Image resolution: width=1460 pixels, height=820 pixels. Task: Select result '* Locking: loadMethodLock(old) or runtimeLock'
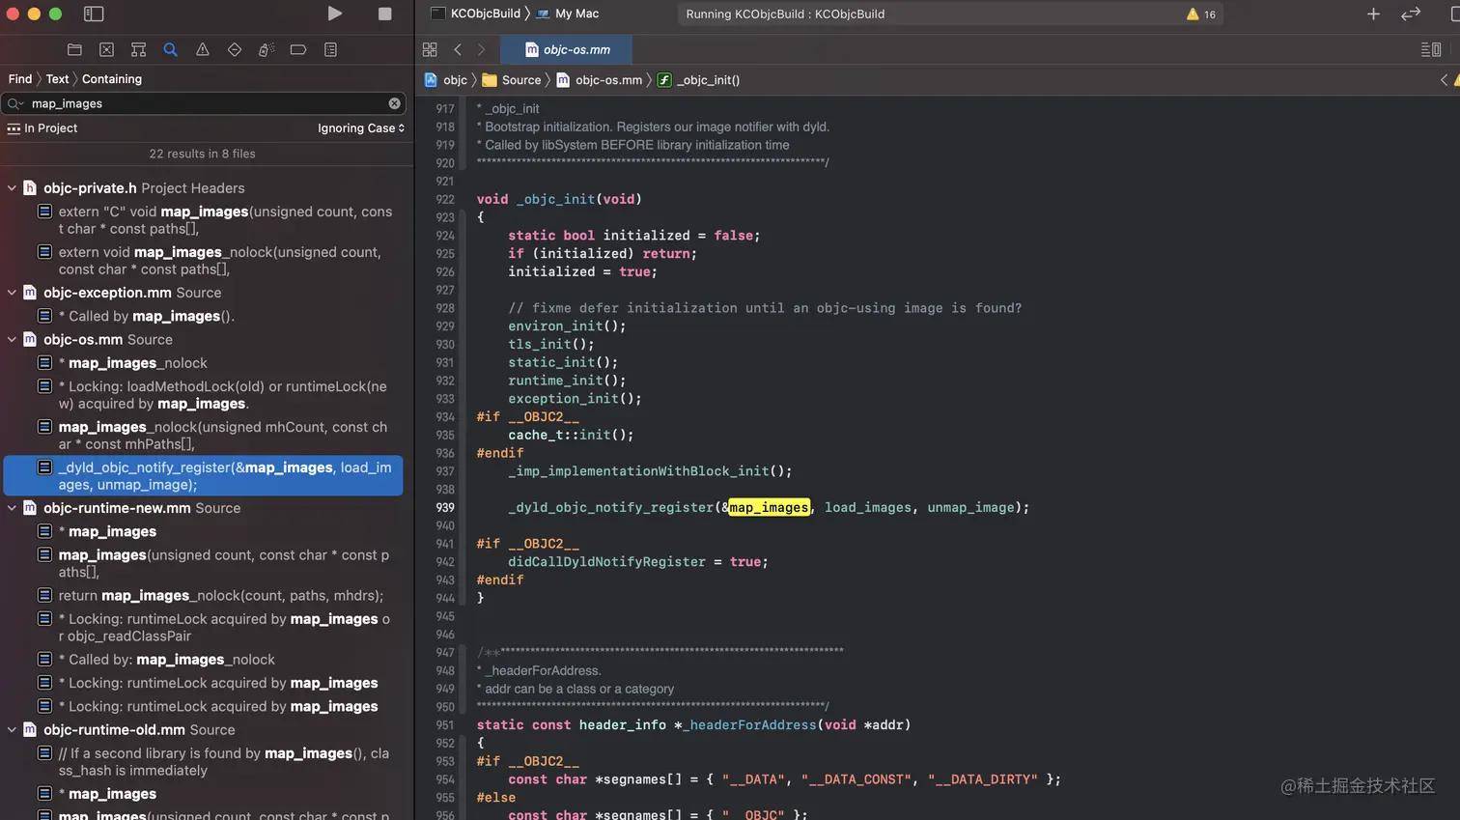pyautogui.click(x=204, y=395)
